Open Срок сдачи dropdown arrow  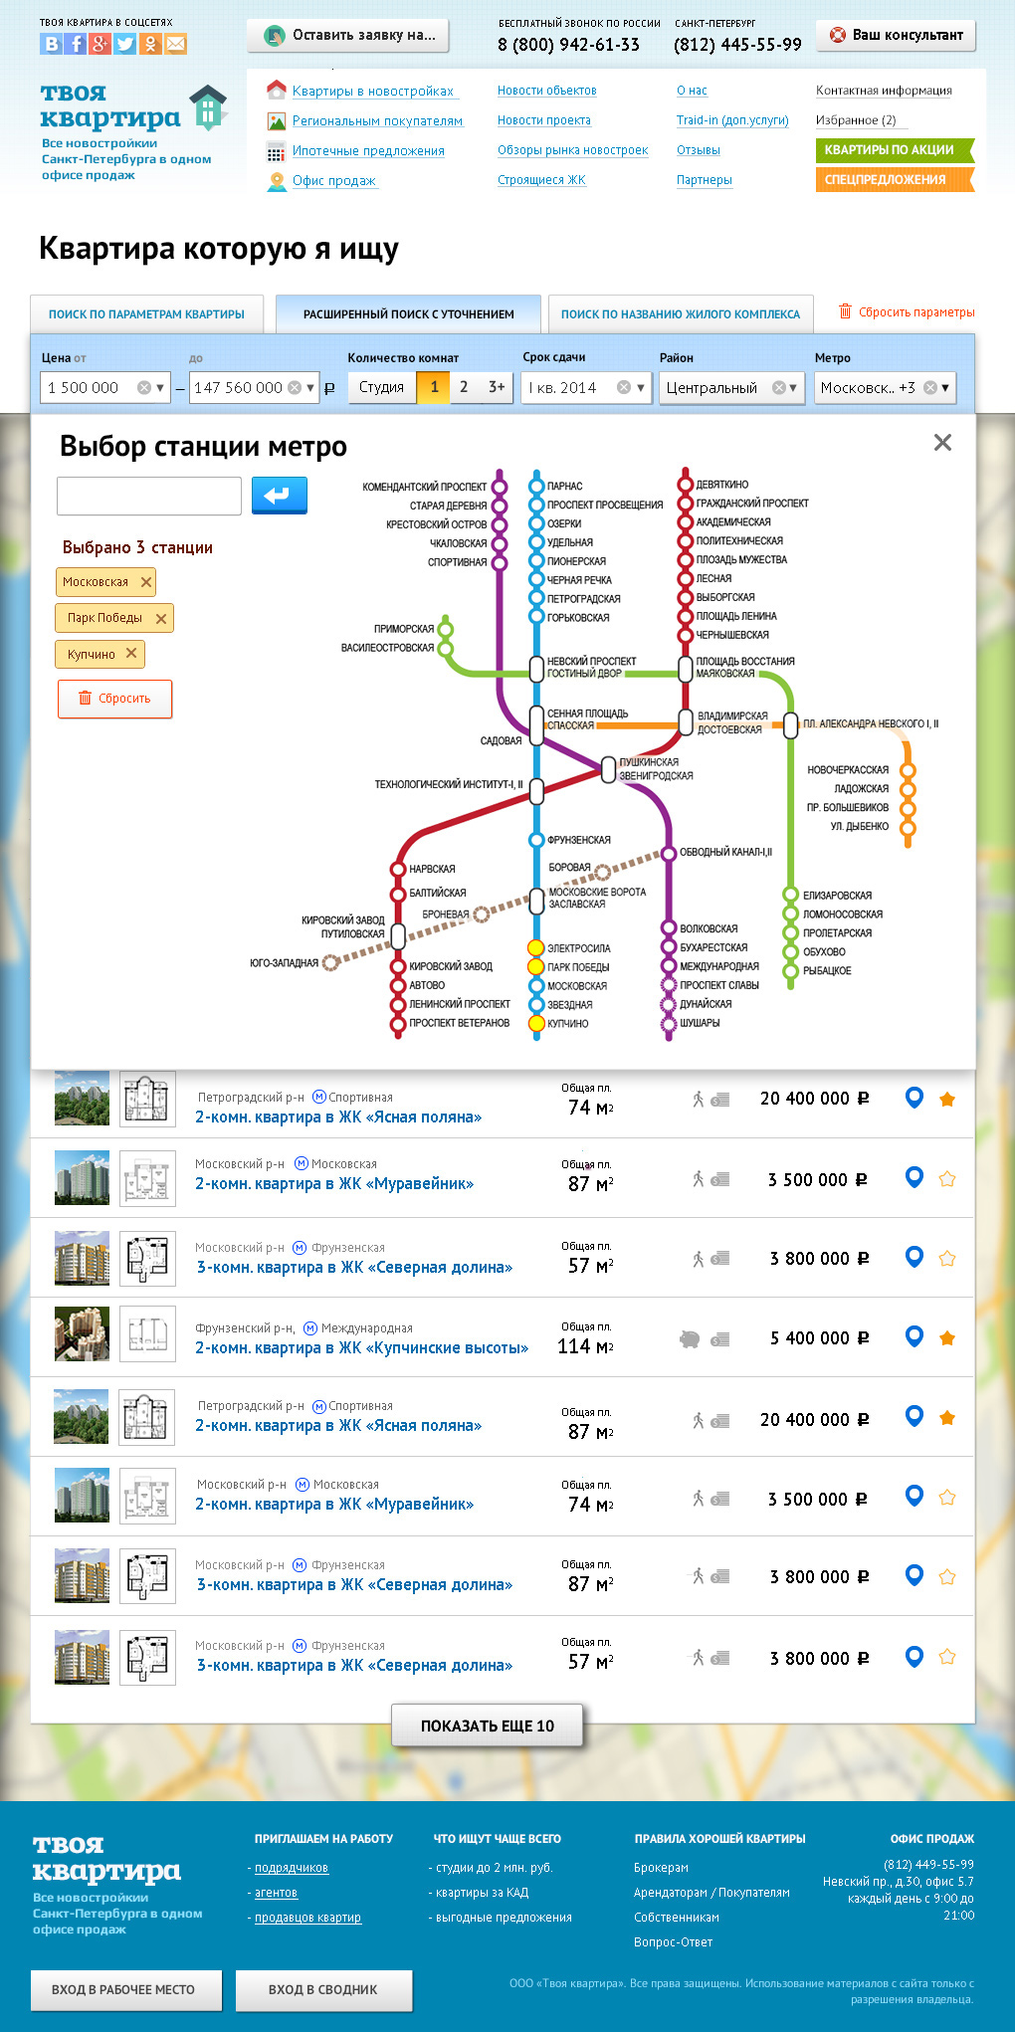641,387
